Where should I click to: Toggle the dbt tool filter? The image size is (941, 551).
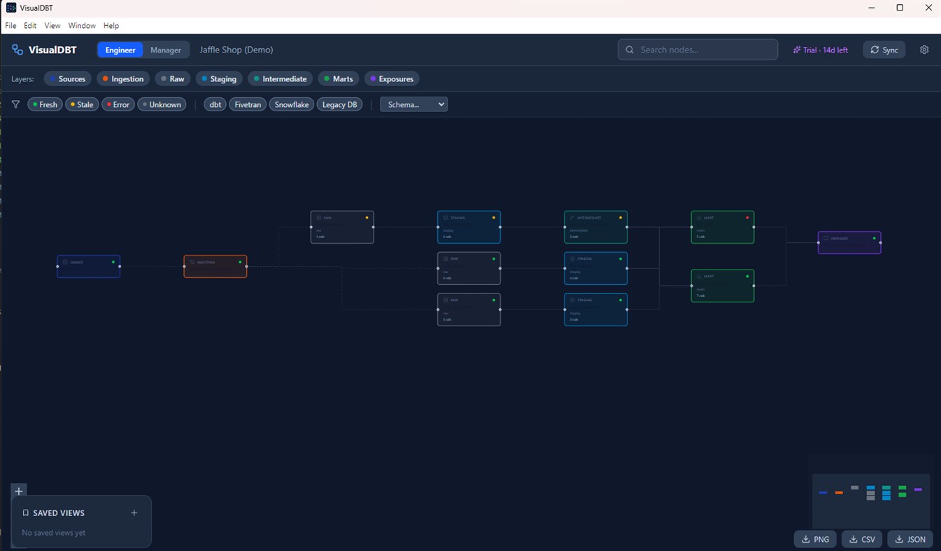pyautogui.click(x=215, y=104)
